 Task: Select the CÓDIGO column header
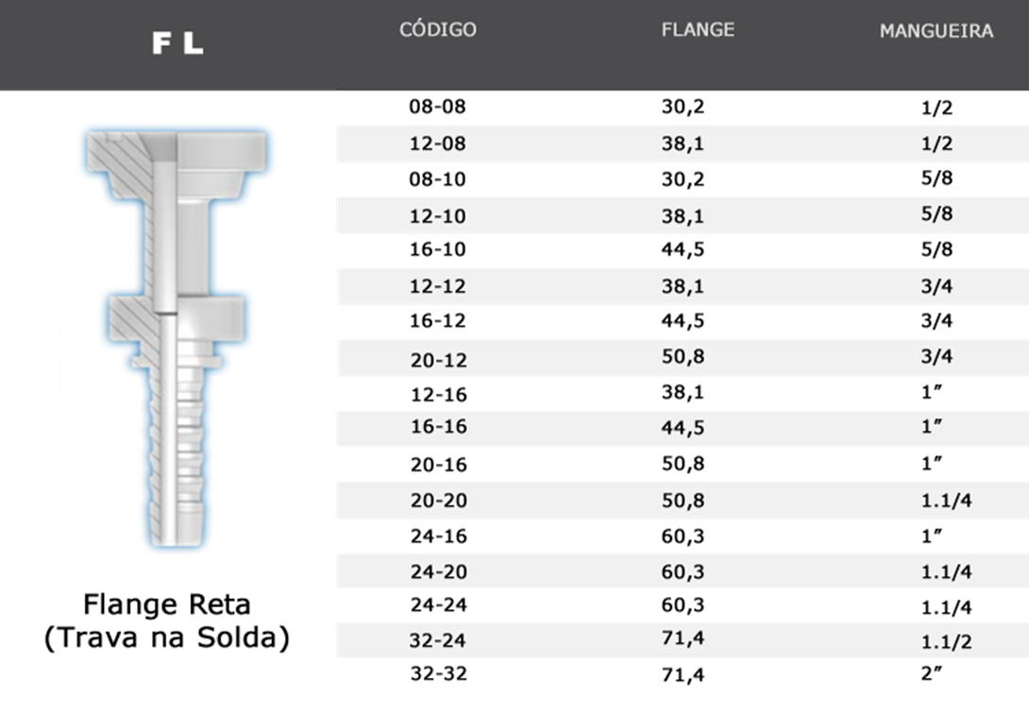(437, 29)
